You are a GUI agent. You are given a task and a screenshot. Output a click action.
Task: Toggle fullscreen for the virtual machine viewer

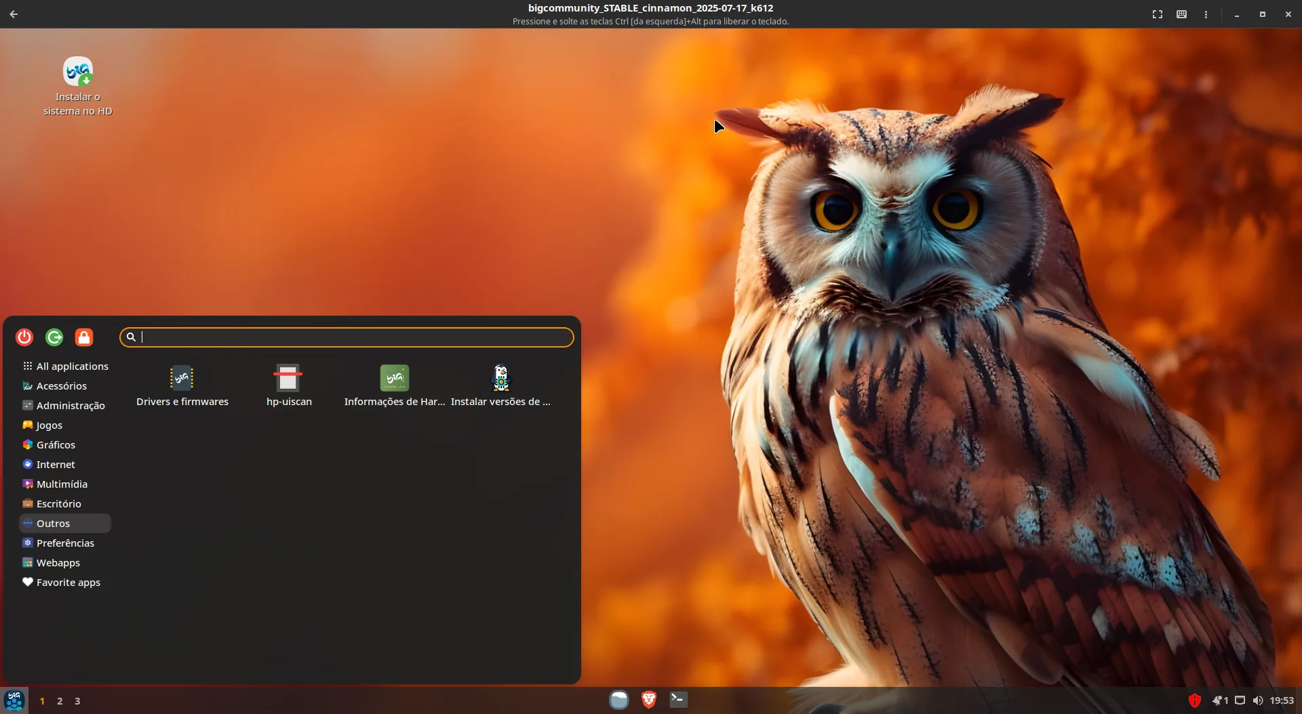coord(1158,14)
